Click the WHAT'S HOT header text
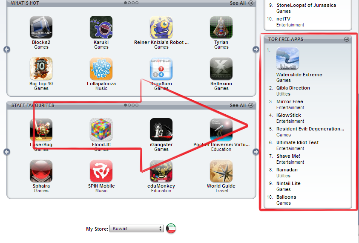359x243 pixels. [x=25, y=3]
